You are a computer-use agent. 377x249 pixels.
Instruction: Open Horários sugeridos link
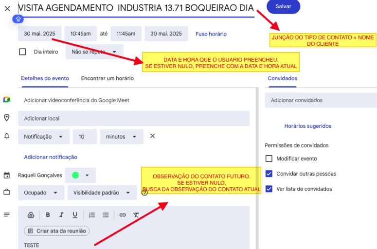coord(308,126)
